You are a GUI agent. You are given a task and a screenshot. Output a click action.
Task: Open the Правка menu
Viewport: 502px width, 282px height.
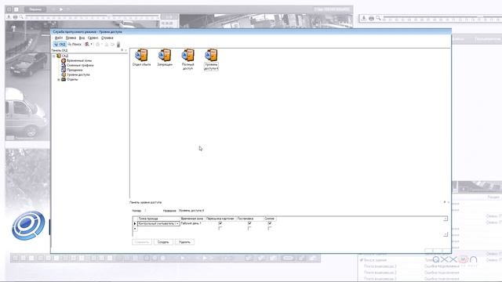pos(71,38)
